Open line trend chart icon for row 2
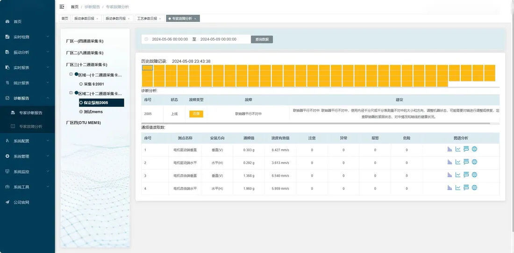Viewport: 514px width, 253px height. tap(458, 162)
